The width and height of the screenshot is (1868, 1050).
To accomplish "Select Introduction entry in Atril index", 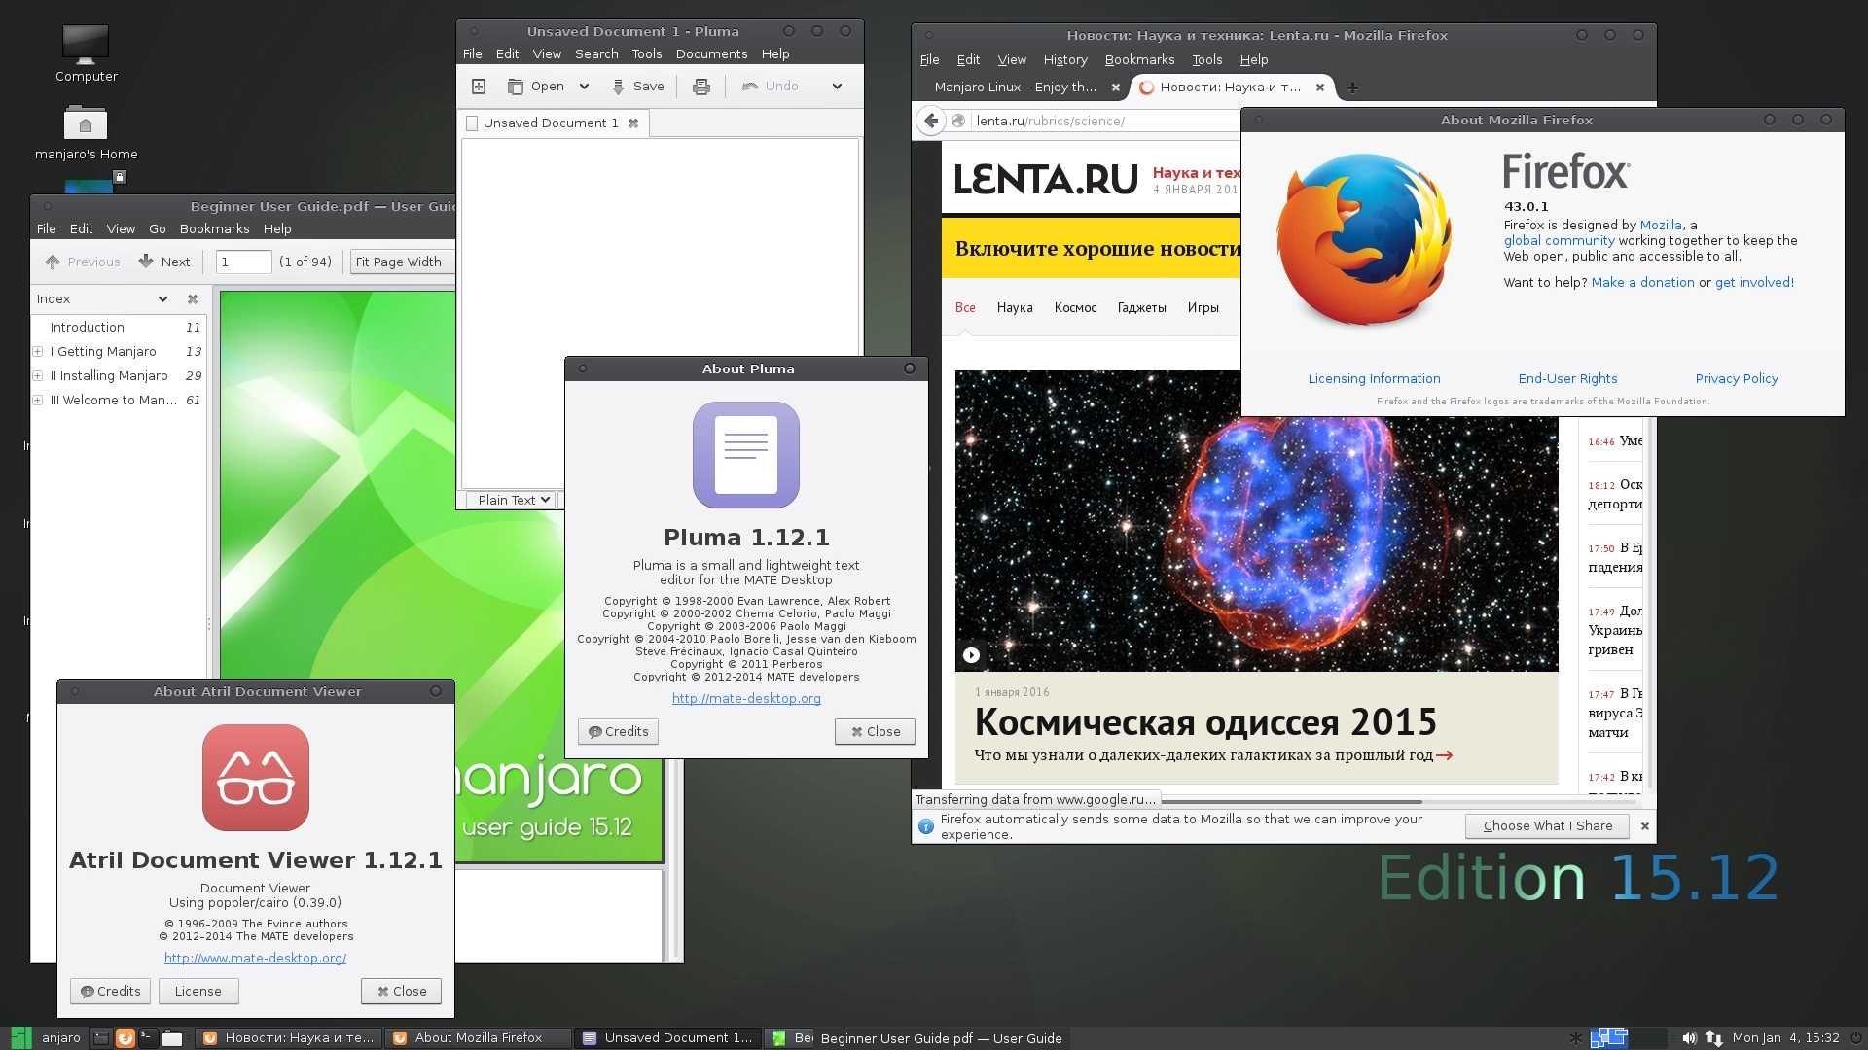I will (119, 328).
